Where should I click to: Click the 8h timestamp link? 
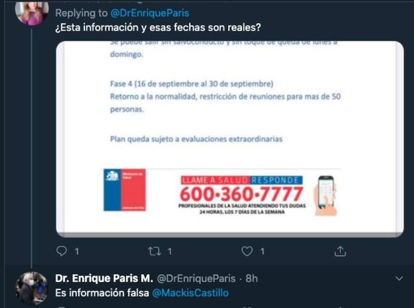252,278
